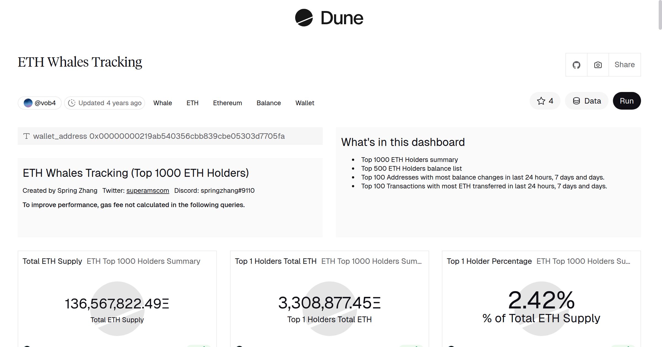Click the Share control
Viewport: 662px width, 347px height.
pyautogui.click(x=624, y=65)
